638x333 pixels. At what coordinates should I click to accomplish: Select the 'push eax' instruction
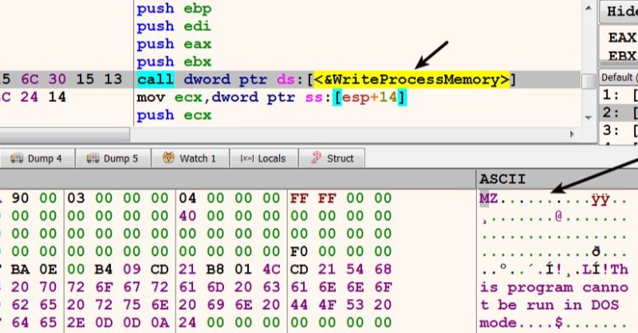tap(174, 44)
